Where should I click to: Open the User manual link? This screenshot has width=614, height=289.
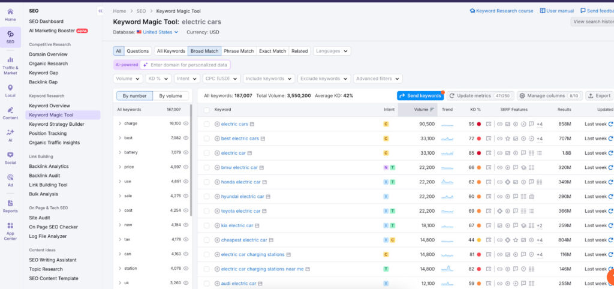557,11
